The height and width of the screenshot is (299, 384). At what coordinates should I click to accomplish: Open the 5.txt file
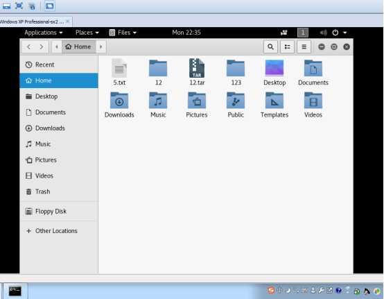pyautogui.click(x=119, y=72)
